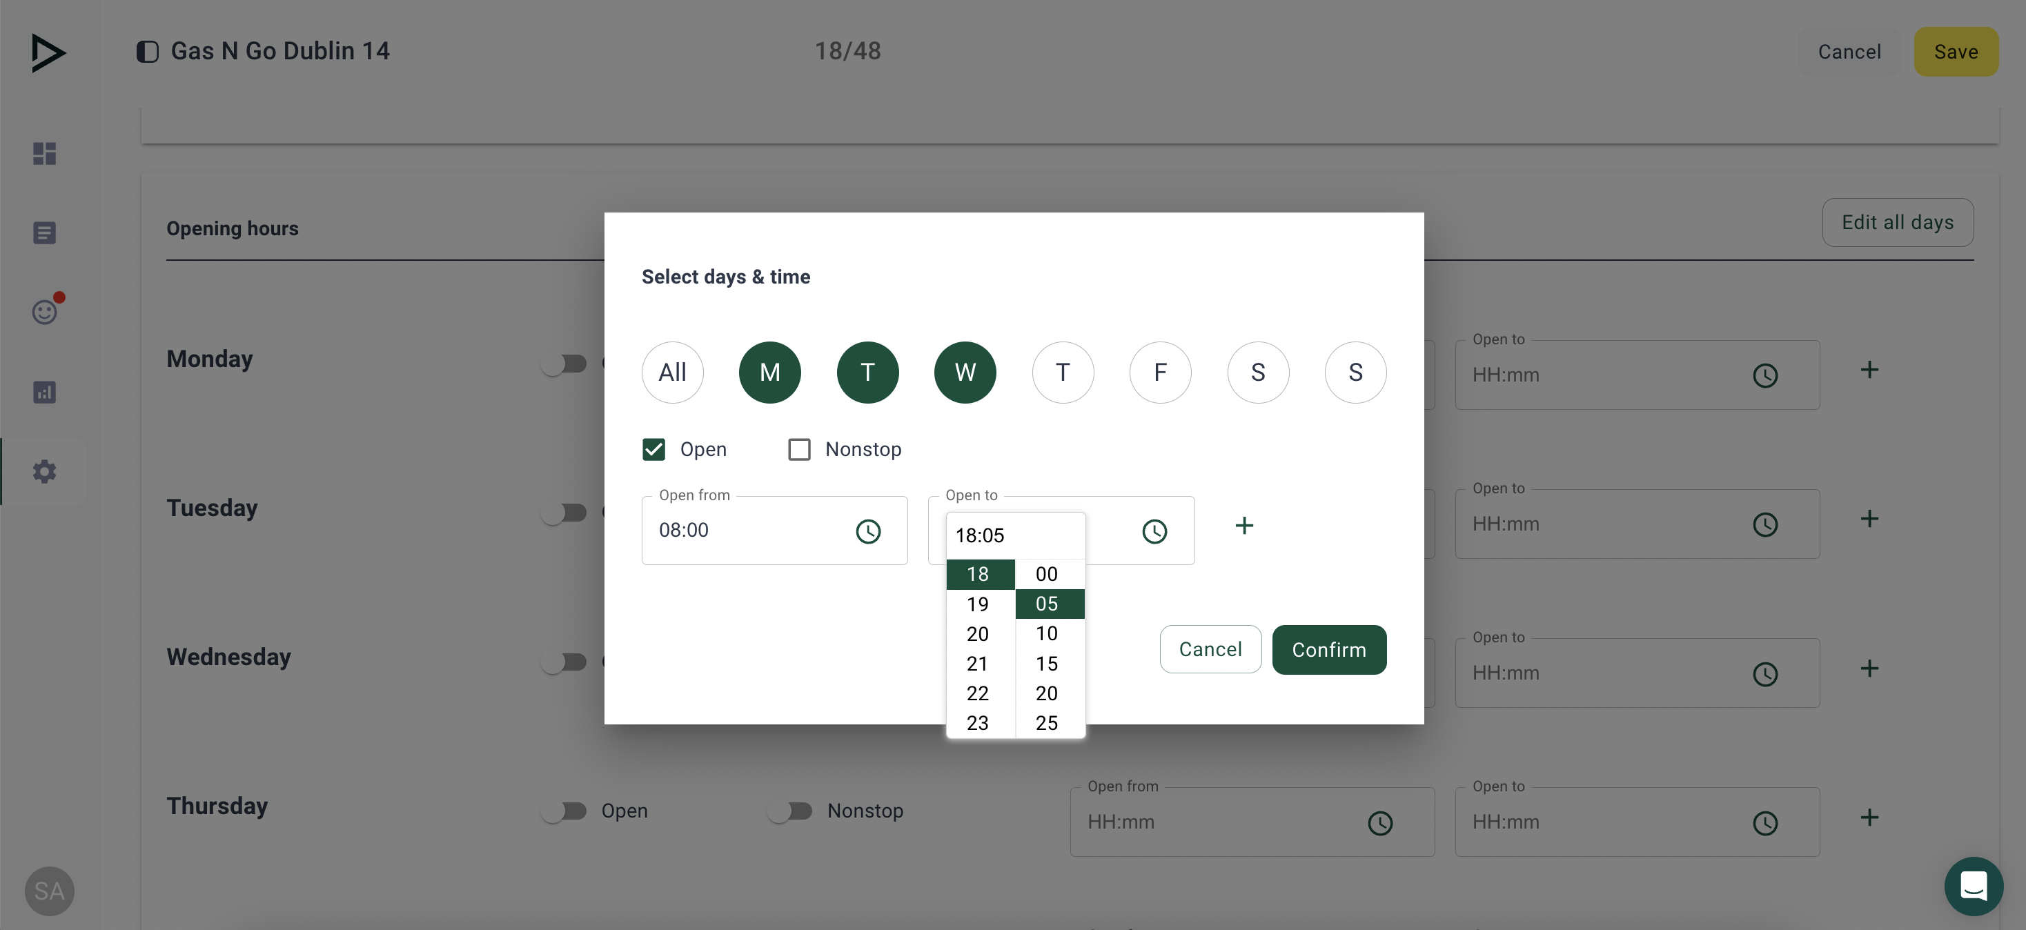
Task: Uncheck the Open checkbox in the dialog
Action: (653, 449)
